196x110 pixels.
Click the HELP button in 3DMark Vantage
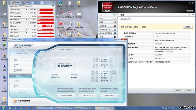coord(118,50)
